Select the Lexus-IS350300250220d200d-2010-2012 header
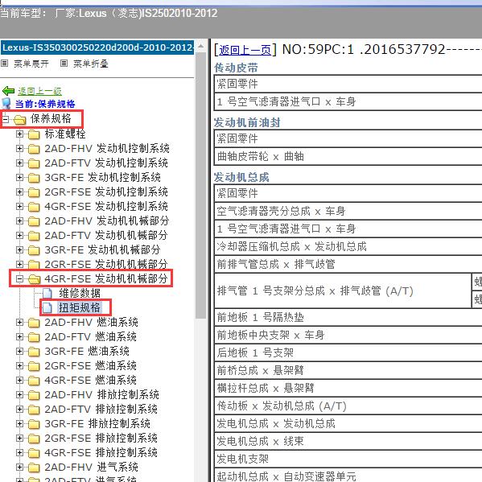Image resolution: width=482 pixels, height=482 pixels. point(97,47)
